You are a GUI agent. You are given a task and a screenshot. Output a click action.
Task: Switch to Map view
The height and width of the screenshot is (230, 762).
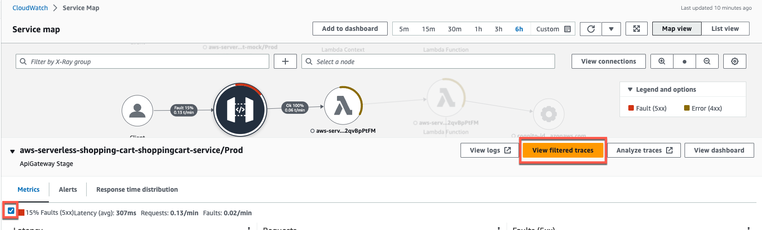tap(677, 29)
